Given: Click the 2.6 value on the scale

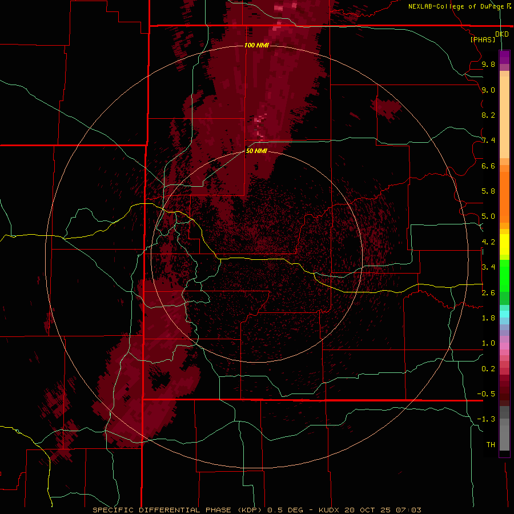Looking at the screenshot, I should coord(488,293).
